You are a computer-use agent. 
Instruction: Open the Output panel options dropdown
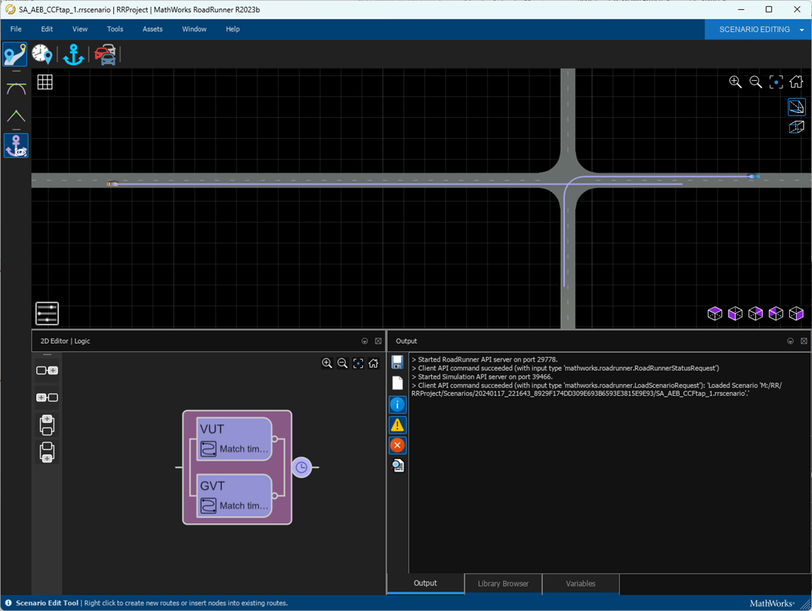(790, 341)
